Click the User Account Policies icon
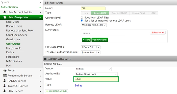 [5, 12]
